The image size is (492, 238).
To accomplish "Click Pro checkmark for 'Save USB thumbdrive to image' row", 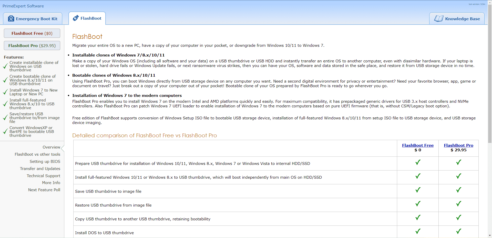I will [459, 190].
